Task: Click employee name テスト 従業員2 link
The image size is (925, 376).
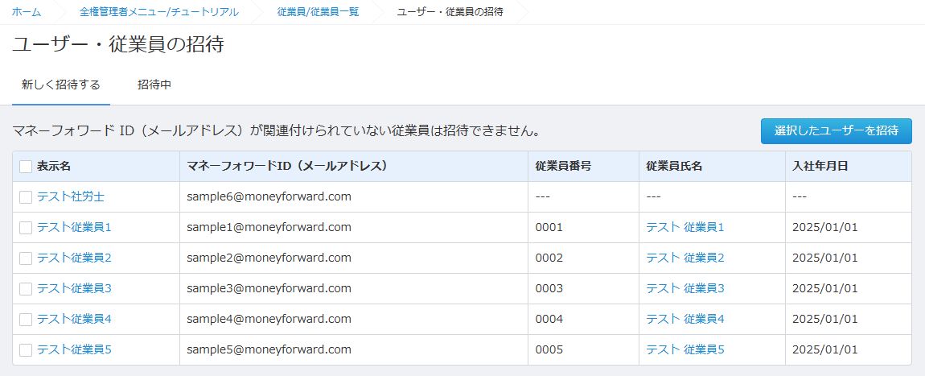Action: pyautogui.click(x=684, y=258)
